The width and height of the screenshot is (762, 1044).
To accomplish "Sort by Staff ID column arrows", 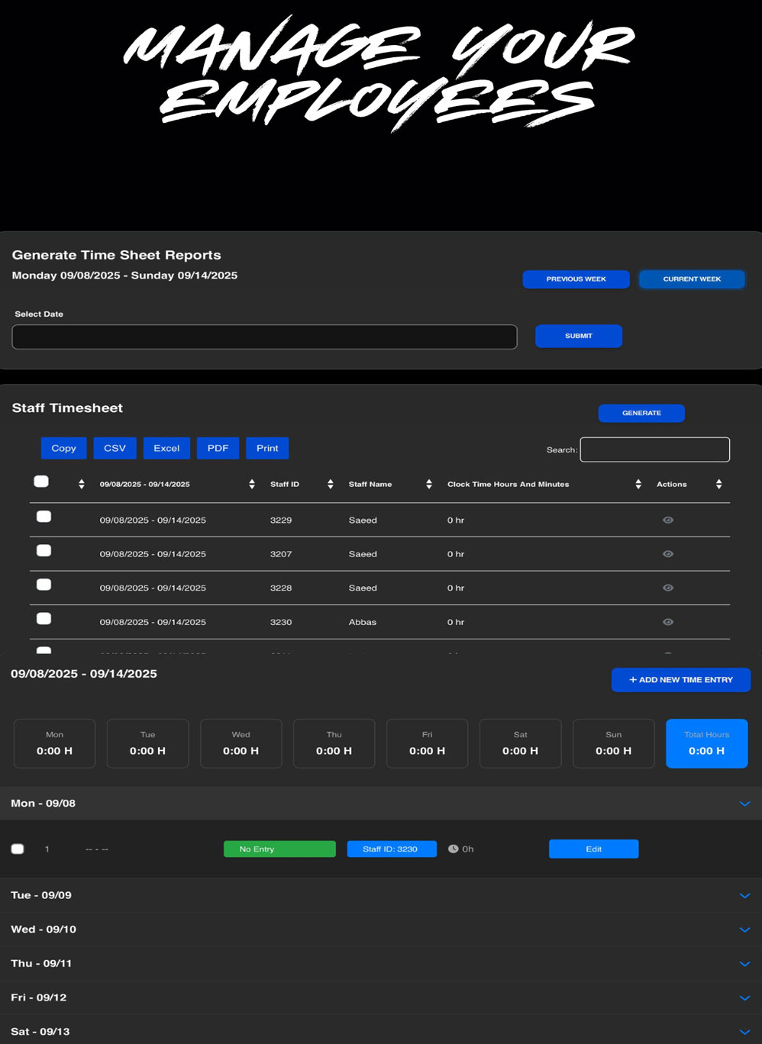I will coord(330,485).
